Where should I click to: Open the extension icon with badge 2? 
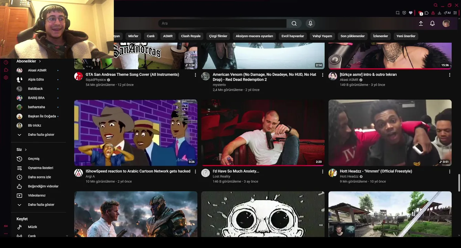coord(420,13)
